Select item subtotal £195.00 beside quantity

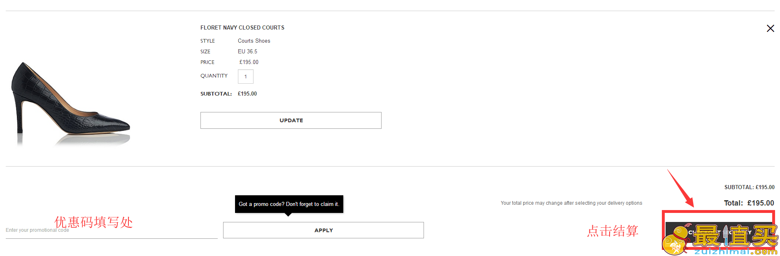click(x=247, y=94)
